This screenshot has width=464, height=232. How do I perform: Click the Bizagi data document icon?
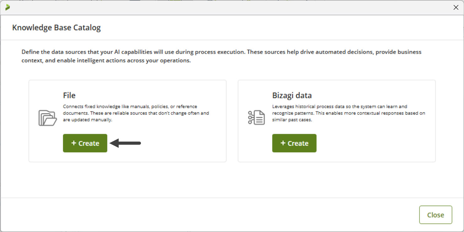tap(256, 118)
